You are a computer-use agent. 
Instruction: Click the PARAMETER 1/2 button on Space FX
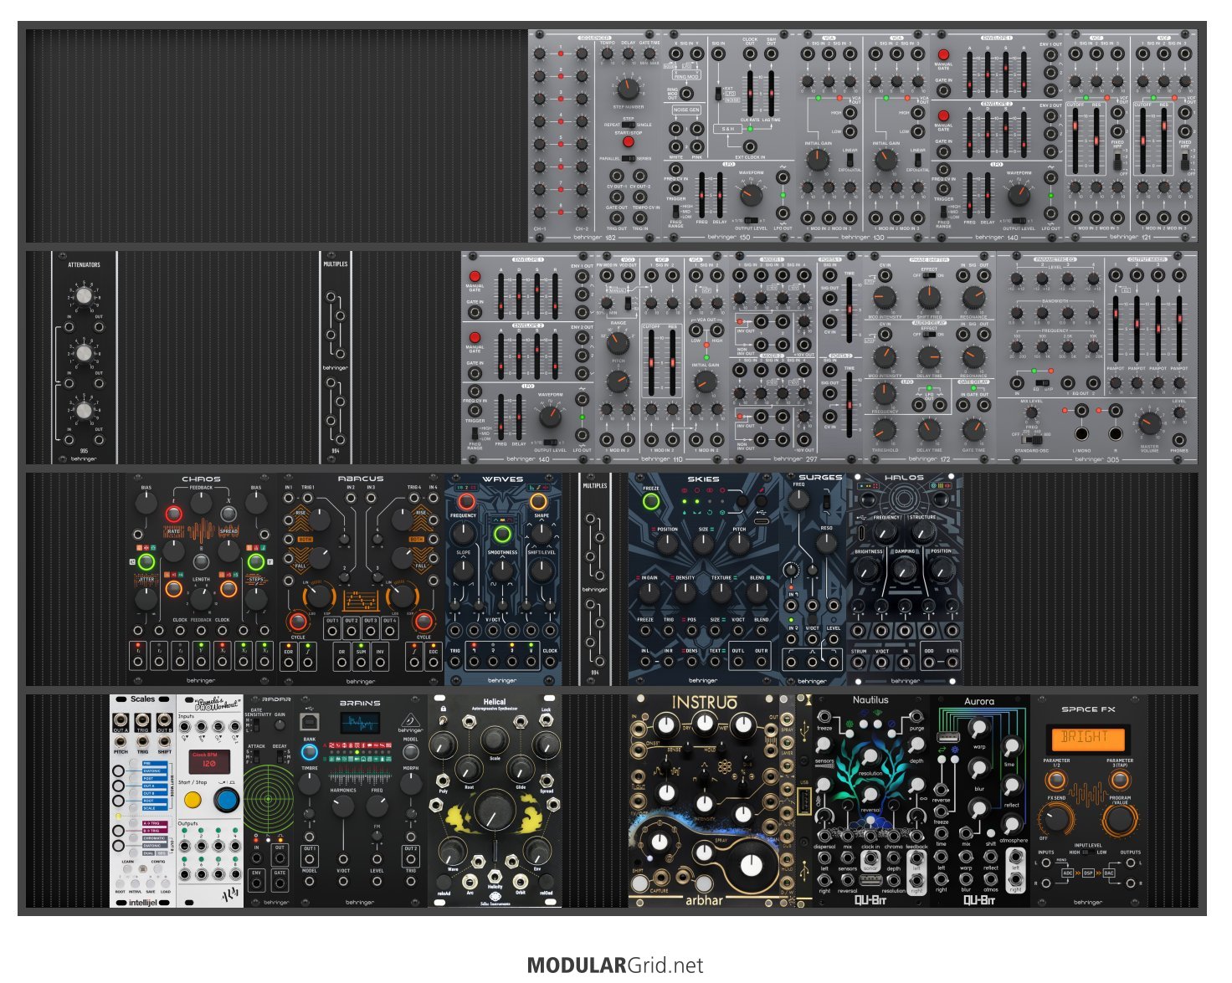coord(1055,780)
